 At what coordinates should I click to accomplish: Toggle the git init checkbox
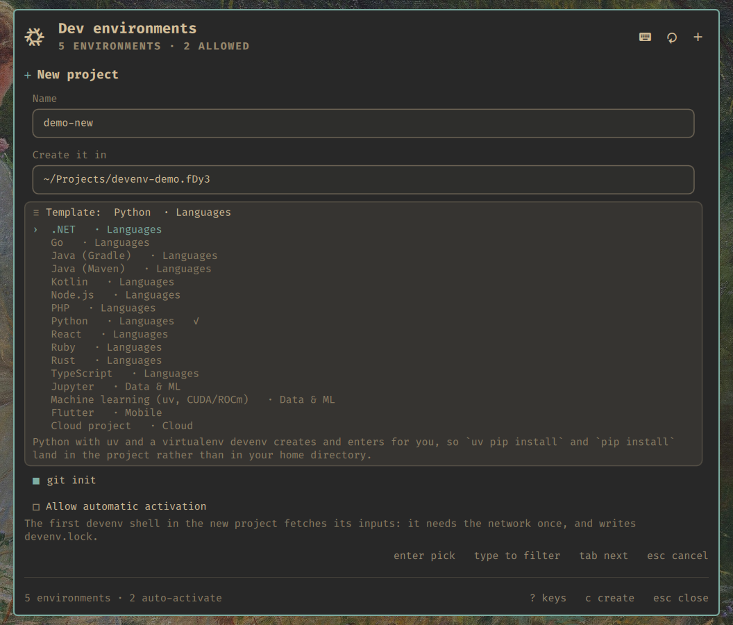tap(36, 481)
